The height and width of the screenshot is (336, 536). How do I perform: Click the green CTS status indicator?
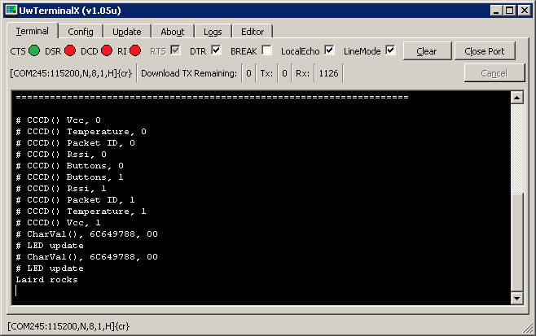pos(34,51)
